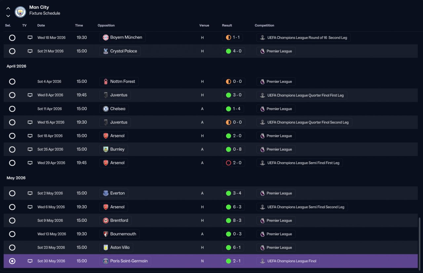The height and width of the screenshot is (273, 423).
Task: Select the radio for 29 Apr Arsenal fixture
Action: [12, 163]
